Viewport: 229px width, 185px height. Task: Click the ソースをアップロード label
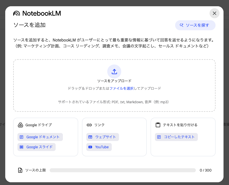(x=114, y=81)
